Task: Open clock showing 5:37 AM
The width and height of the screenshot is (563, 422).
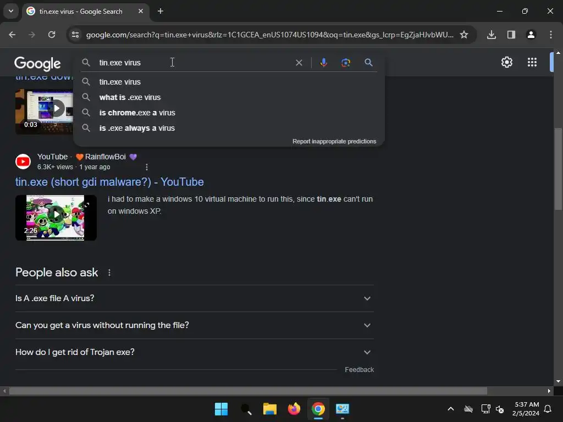Action: click(526, 409)
